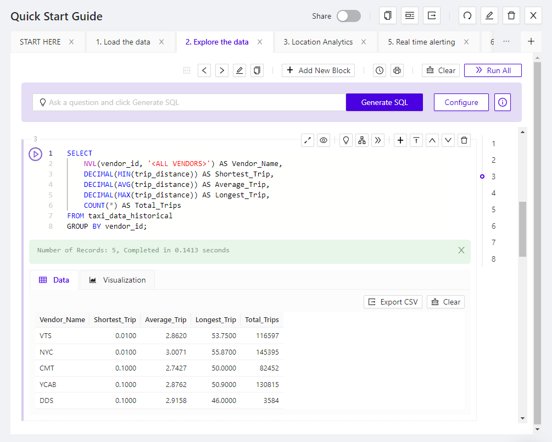Viewport: 552px width, 442px height.
Task: Expand the block to fullscreen
Action: [x=308, y=140]
